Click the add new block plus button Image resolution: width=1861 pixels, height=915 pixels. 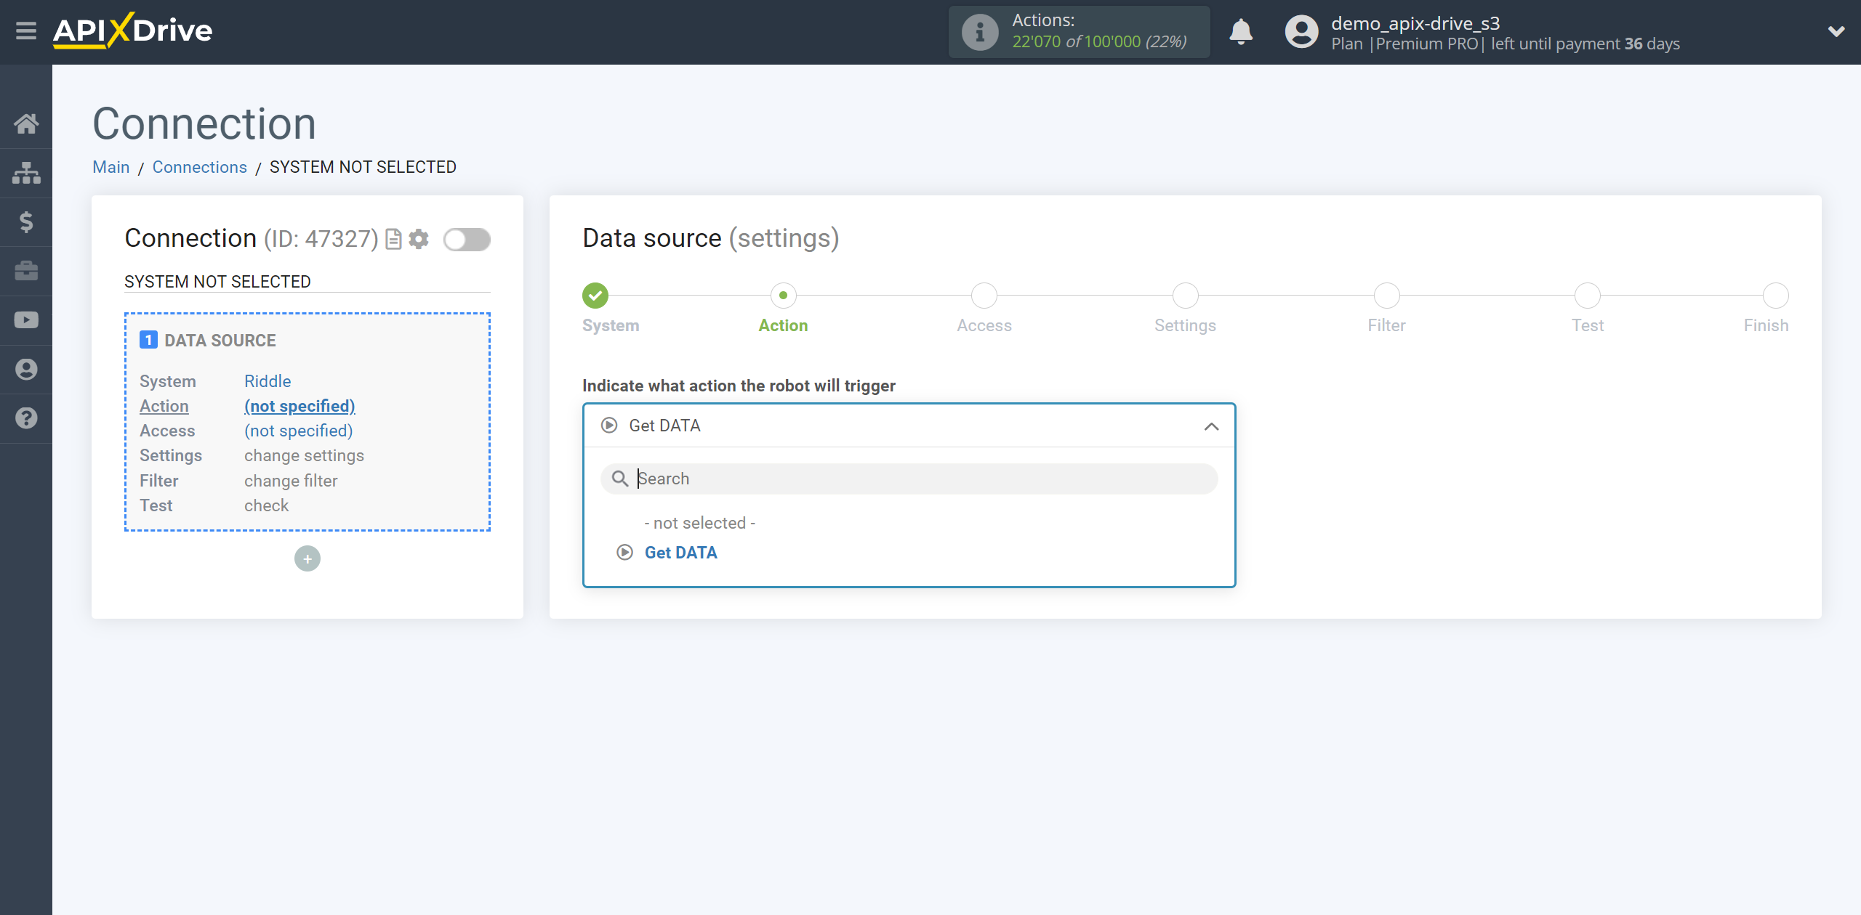tap(305, 558)
